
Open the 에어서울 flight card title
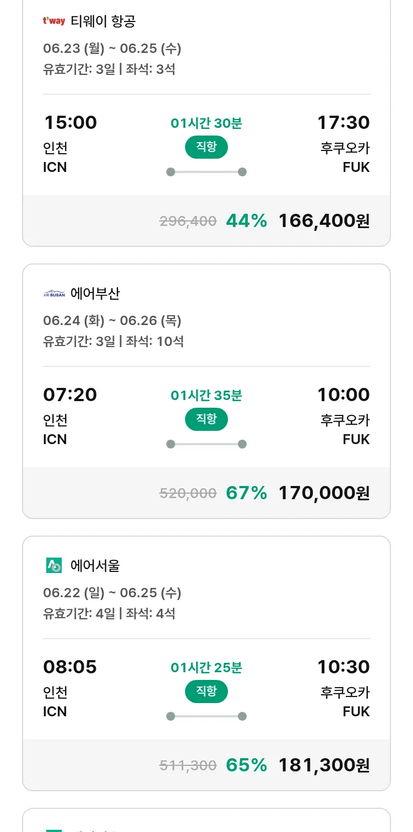(95, 565)
